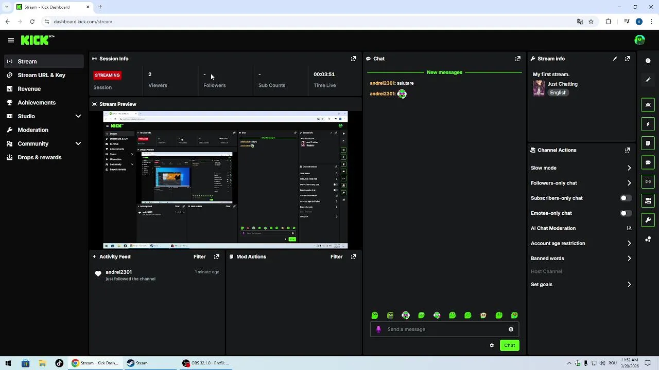Insert the heart-eyes emote
Image resolution: width=659 pixels, height=370 pixels.
pyautogui.click(x=514, y=316)
